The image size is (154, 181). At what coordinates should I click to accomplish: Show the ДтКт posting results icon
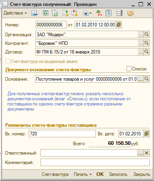pos(99,13)
